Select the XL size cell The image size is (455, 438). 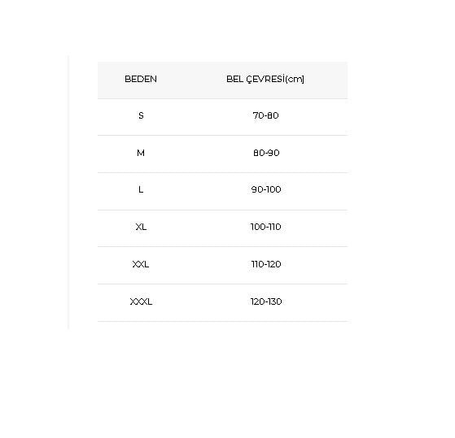[x=141, y=227]
